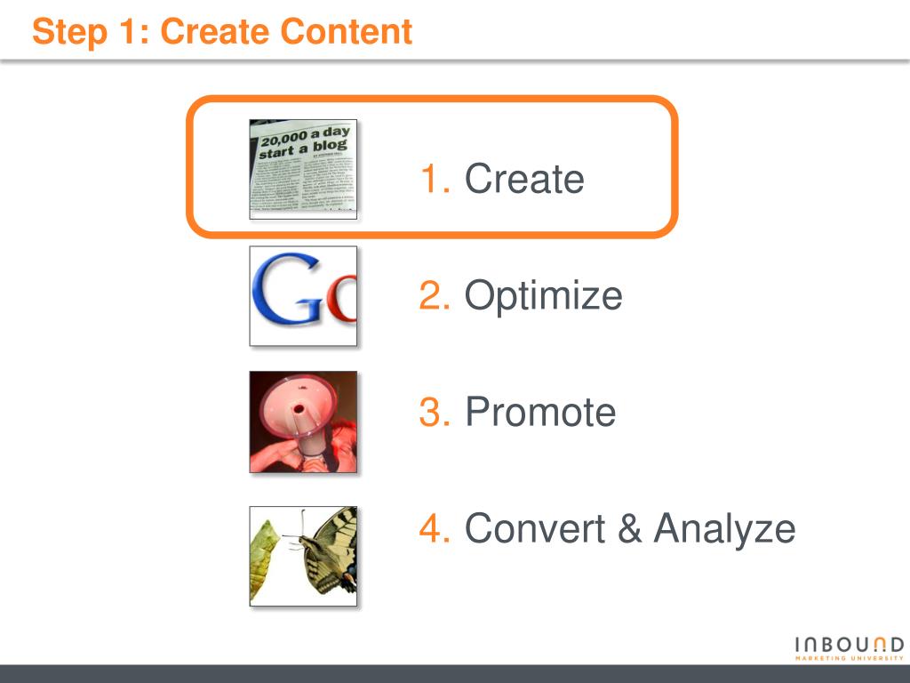Select the 'Optimize' step text

point(543,296)
